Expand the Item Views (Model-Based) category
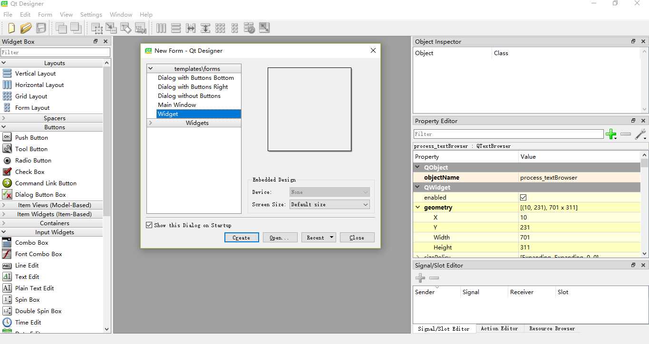This screenshot has width=649, height=344. (4, 205)
